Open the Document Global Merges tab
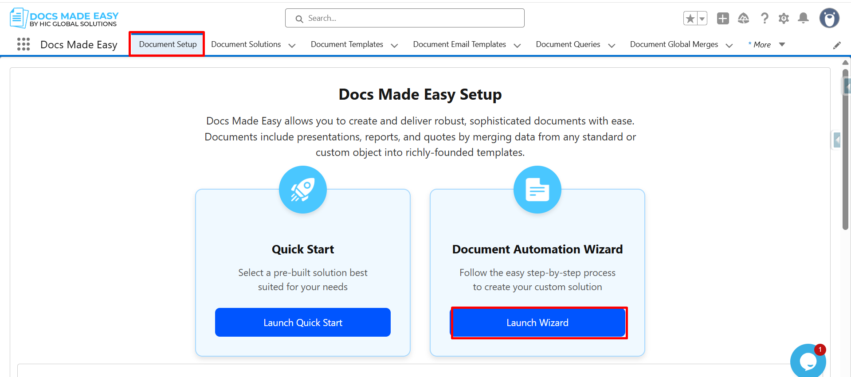 point(674,44)
